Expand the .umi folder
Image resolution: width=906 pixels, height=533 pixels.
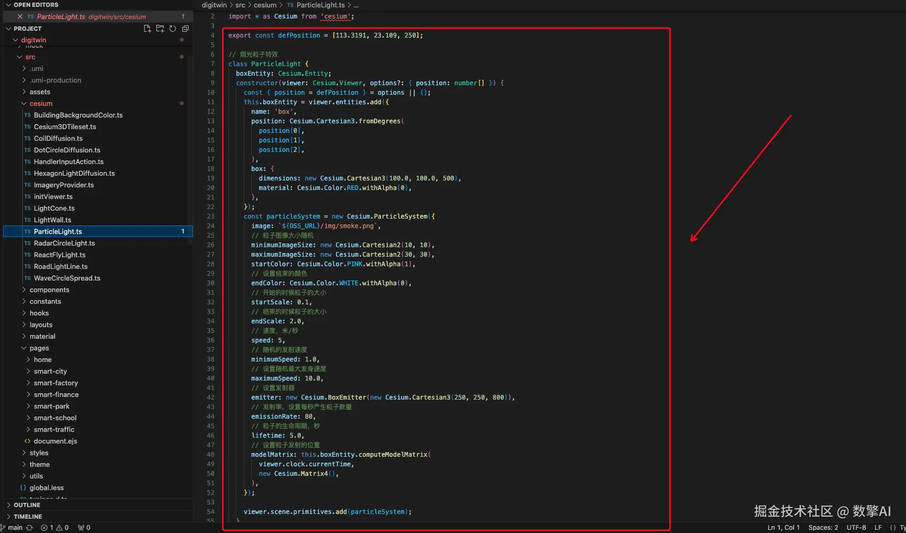[x=24, y=69]
